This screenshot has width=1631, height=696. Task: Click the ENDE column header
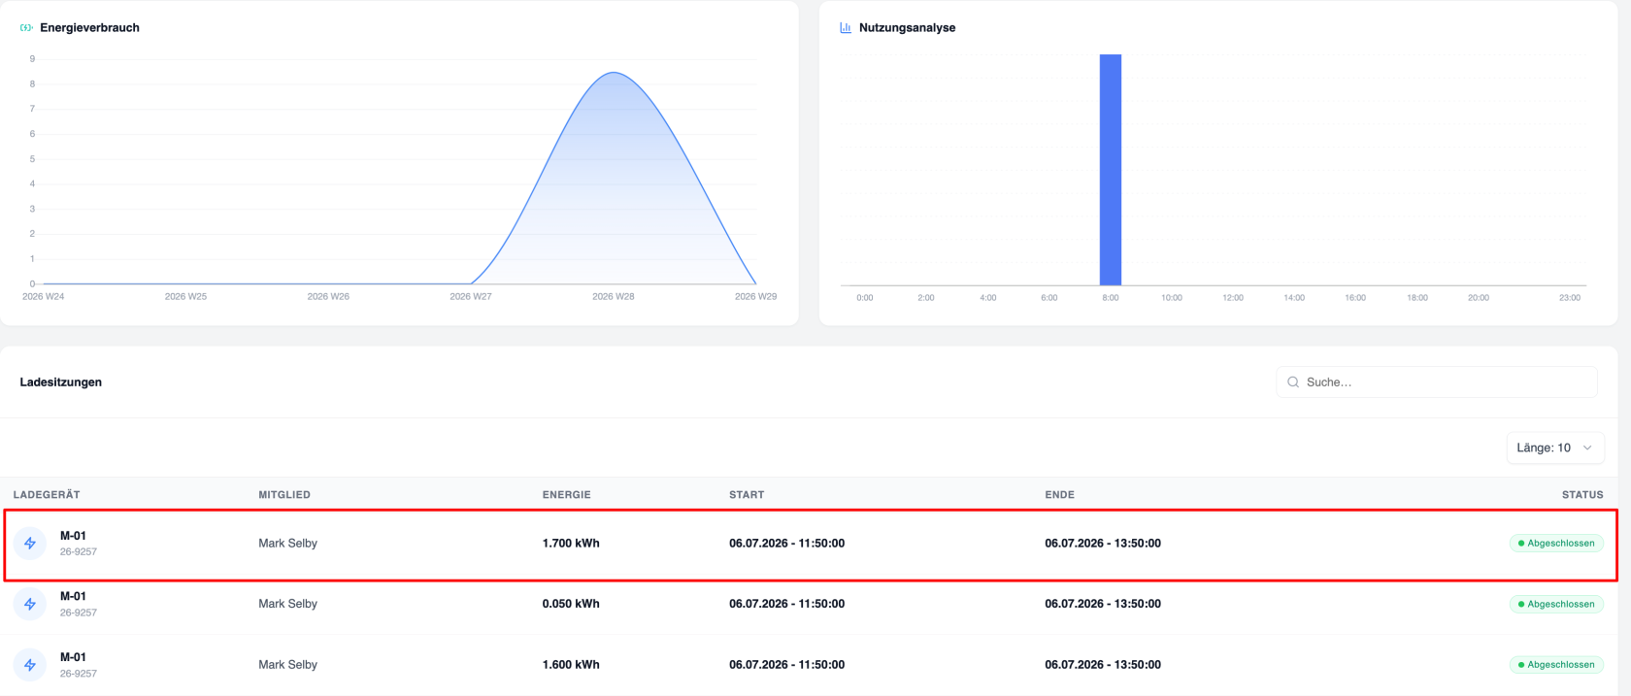[x=1060, y=495]
